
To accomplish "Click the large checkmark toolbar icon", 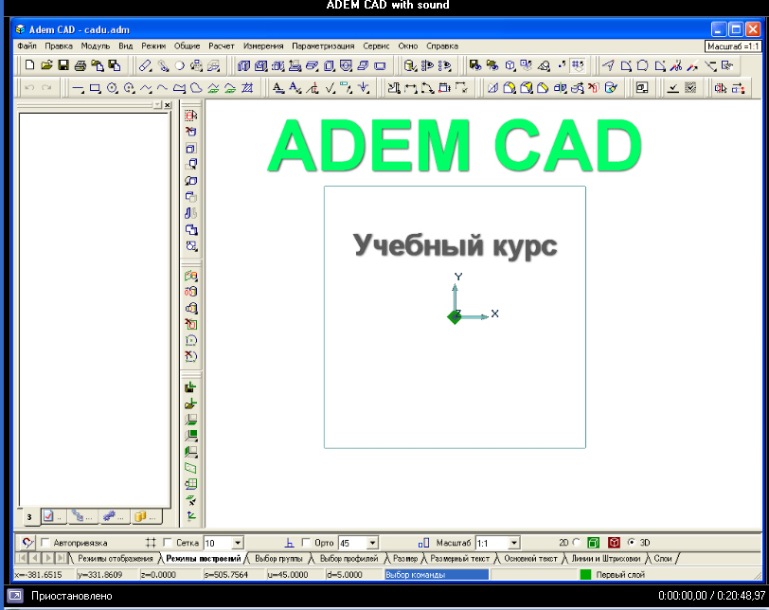I will click(x=673, y=88).
